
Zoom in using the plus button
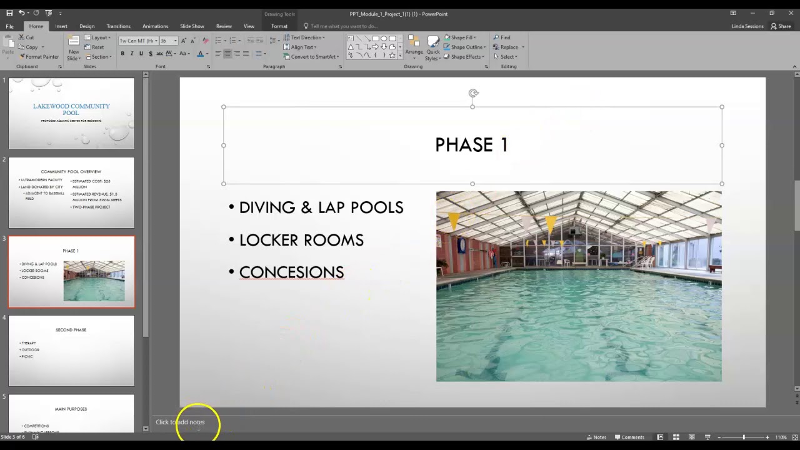click(767, 437)
